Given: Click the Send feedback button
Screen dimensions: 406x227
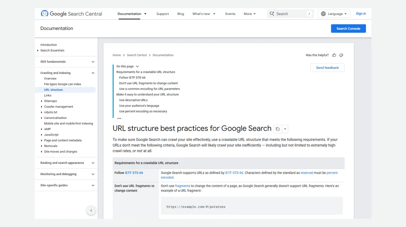Looking at the screenshot, I should (327, 68).
